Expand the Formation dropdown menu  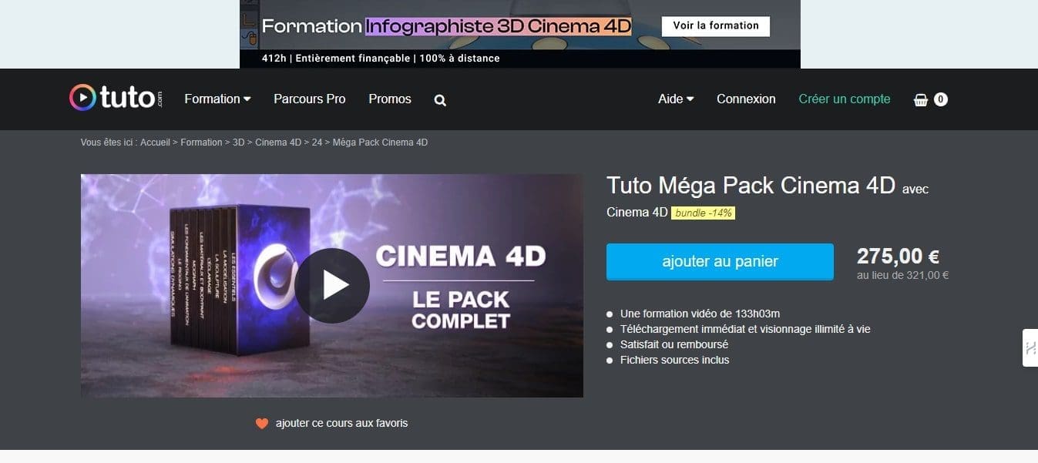click(x=217, y=99)
